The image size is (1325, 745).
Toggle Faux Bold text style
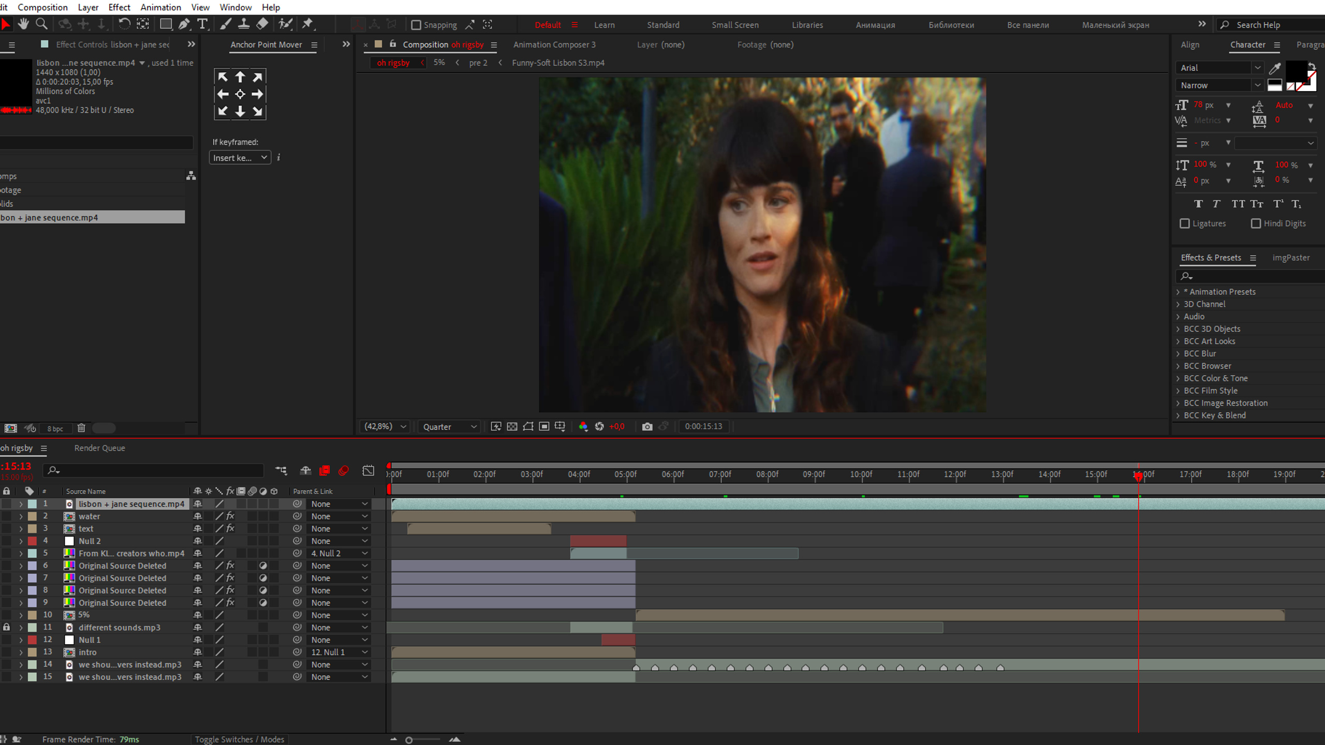tap(1199, 204)
